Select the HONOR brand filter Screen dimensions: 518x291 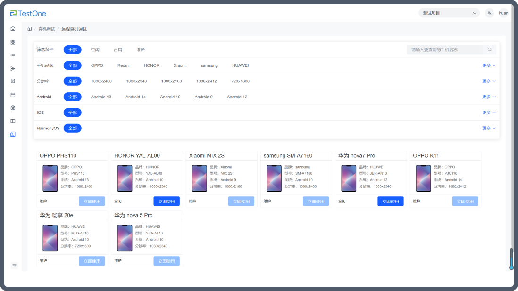pyautogui.click(x=151, y=65)
